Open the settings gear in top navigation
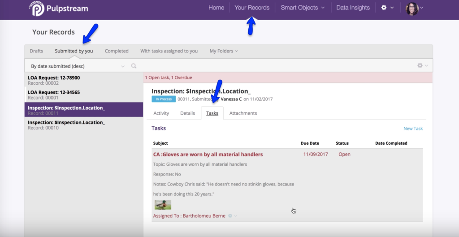The width and height of the screenshot is (459, 237). pyautogui.click(x=384, y=8)
